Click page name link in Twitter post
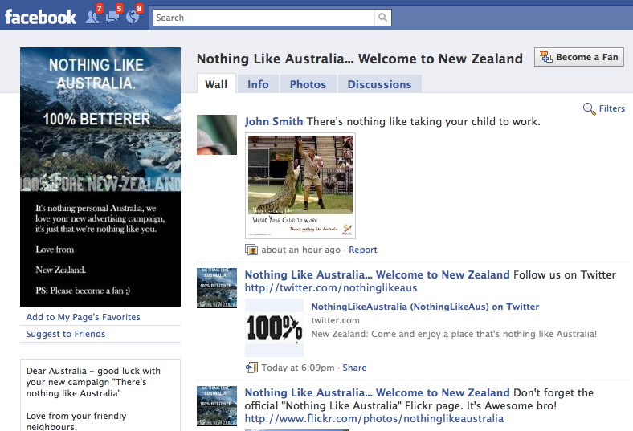The width and height of the screenshot is (633, 431). click(x=377, y=274)
